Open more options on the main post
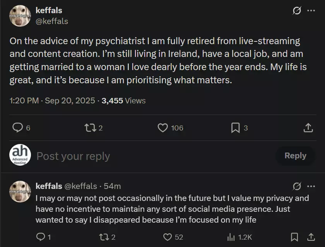325x247 pixels. point(311,11)
